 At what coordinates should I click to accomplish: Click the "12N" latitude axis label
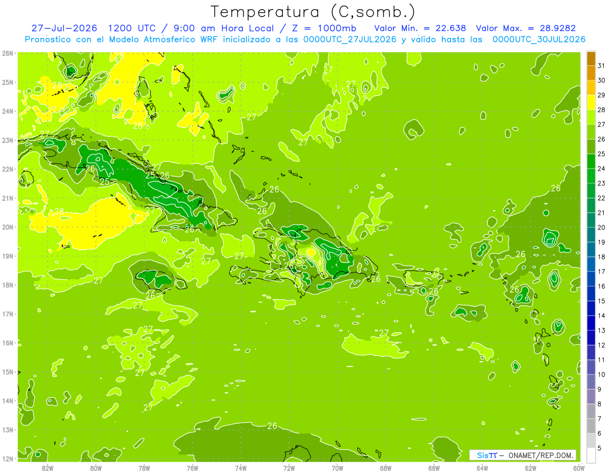(x=8, y=458)
